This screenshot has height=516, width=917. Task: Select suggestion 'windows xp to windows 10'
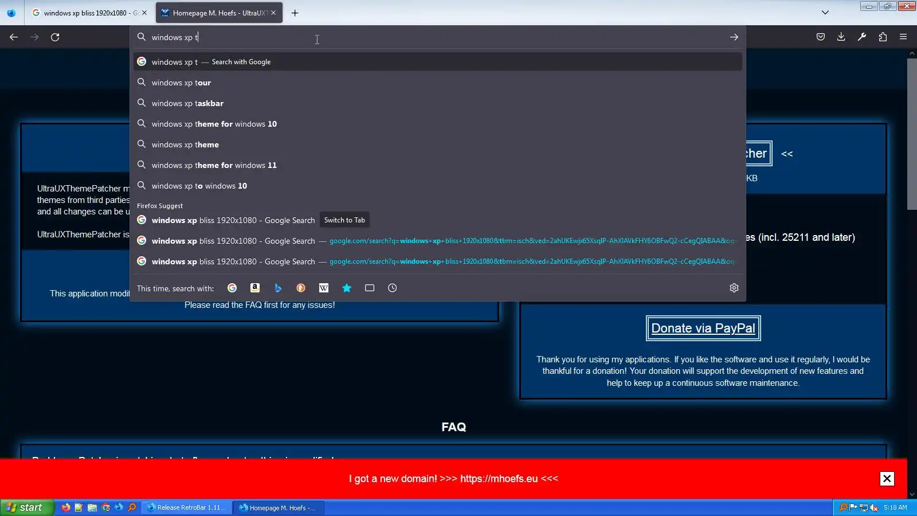point(438,186)
